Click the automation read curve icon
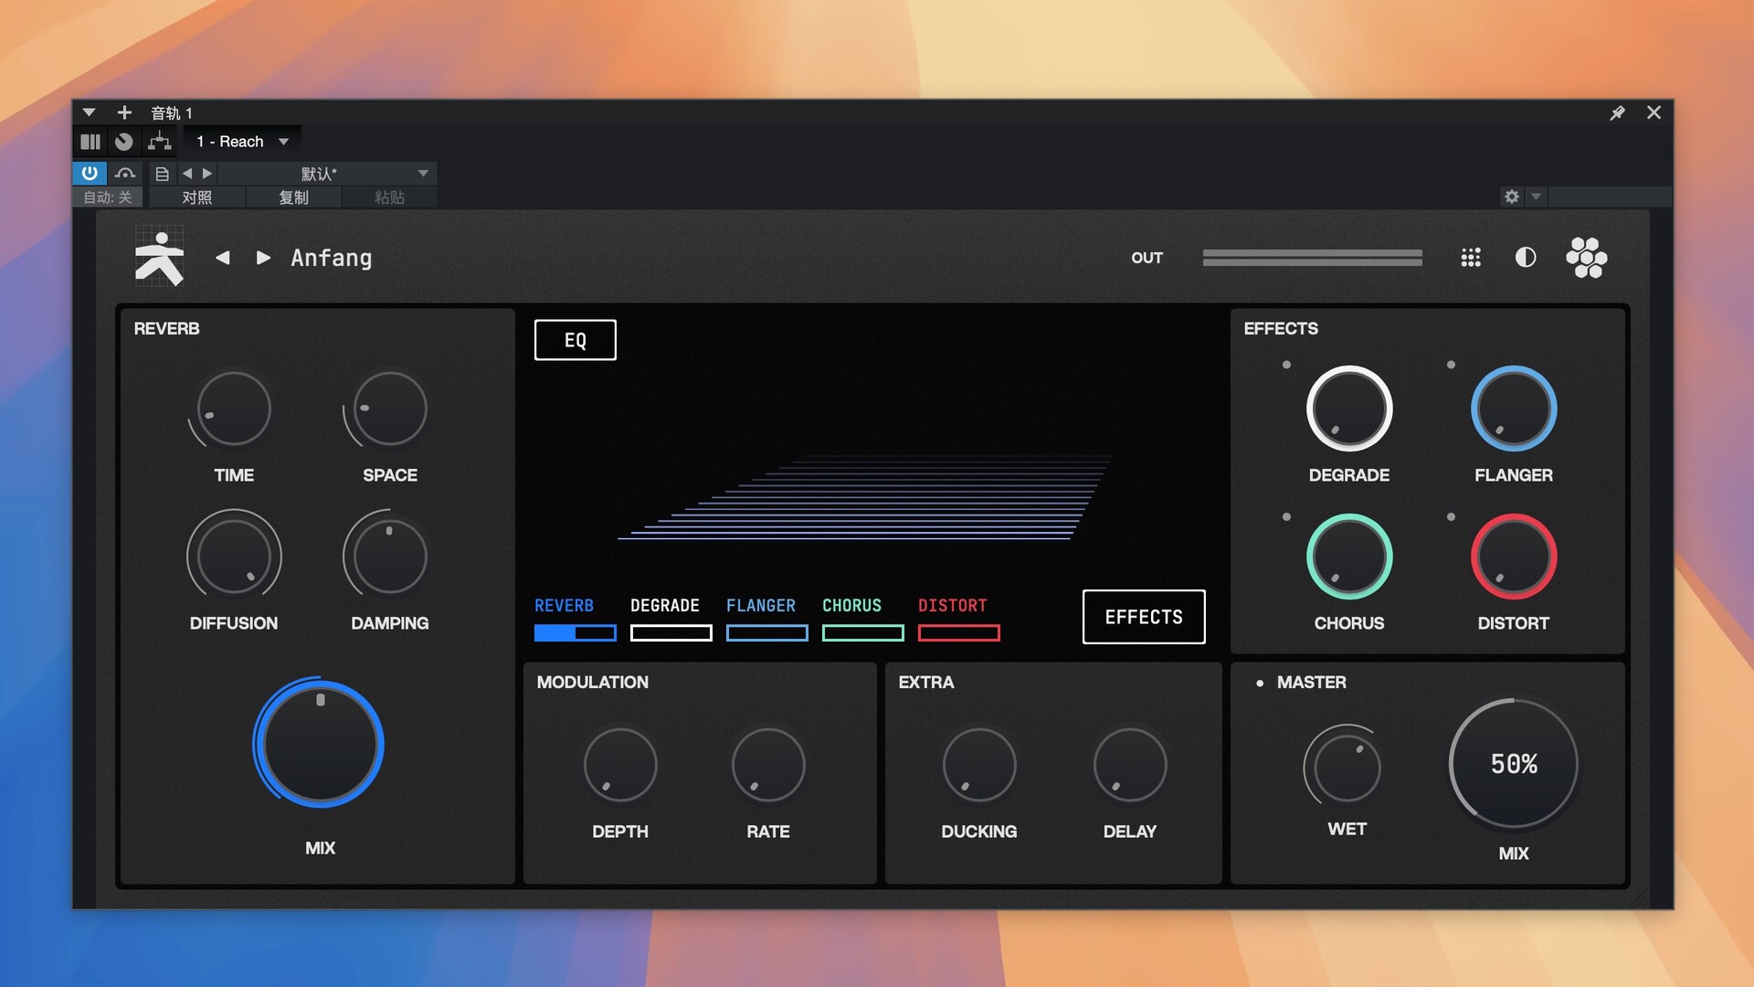This screenshot has width=1754, height=987. click(125, 173)
